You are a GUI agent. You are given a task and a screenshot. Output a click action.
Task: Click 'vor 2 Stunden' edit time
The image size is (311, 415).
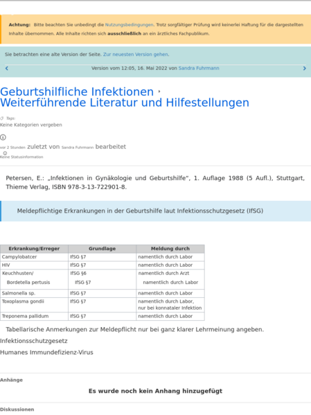12,148
